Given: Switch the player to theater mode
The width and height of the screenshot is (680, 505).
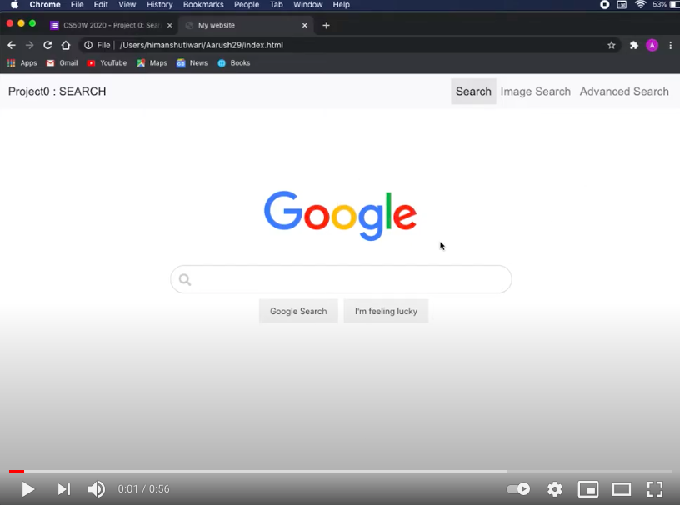Looking at the screenshot, I should pyautogui.click(x=621, y=489).
